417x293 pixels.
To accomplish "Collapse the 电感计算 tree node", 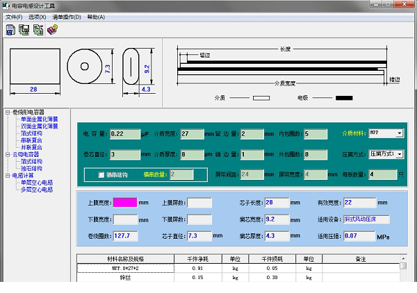I will (x=8, y=176).
